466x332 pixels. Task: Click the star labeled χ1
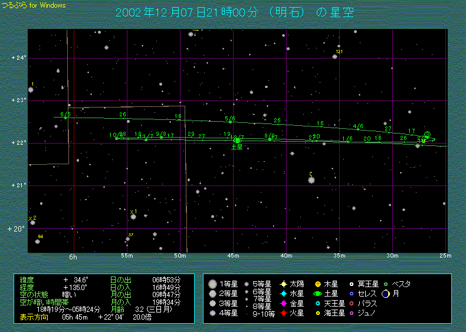(x=133, y=217)
